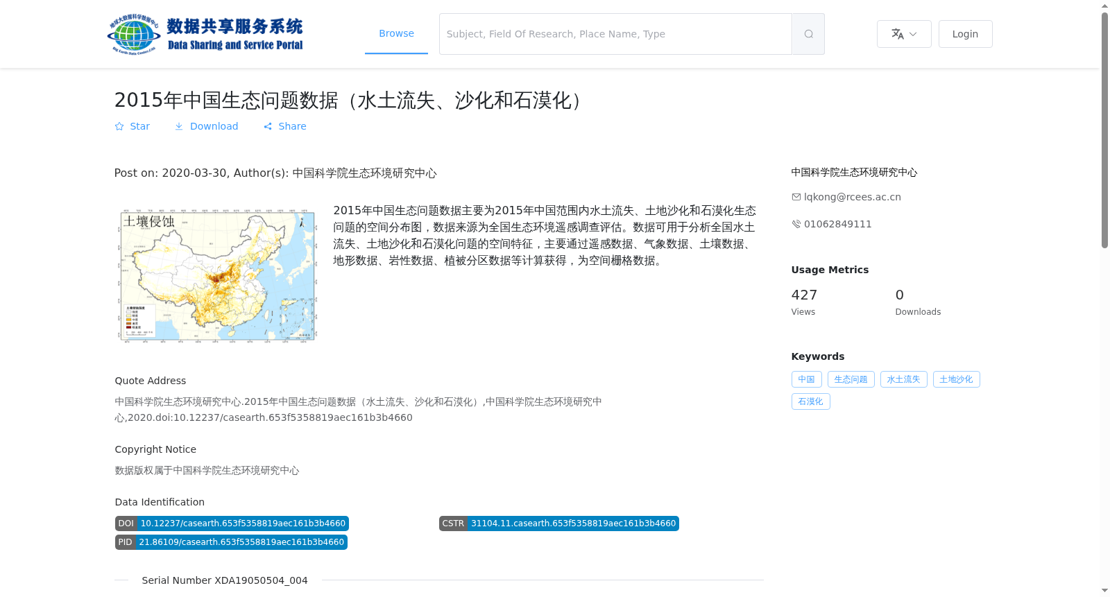Click the Data Sharing and Service Portal logo
The width and height of the screenshot is (1110, 597).
click(205, 34)
